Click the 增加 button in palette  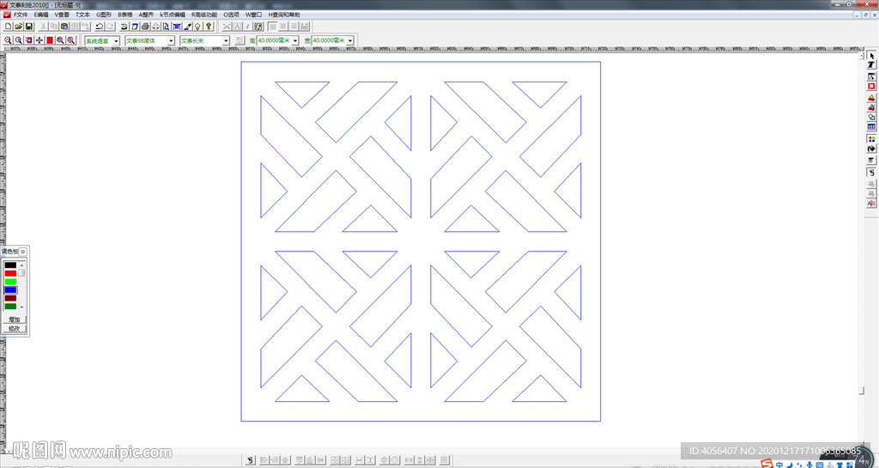click(14, 319)
